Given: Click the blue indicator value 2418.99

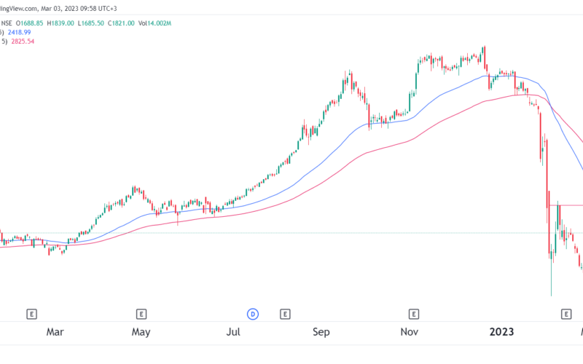Looking at the screenshot, I should 20,33.
